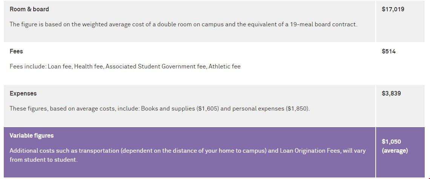Click the Associated Student Government fee text
430x179 pixels.
pyautogui.click(x=156, y=67)
